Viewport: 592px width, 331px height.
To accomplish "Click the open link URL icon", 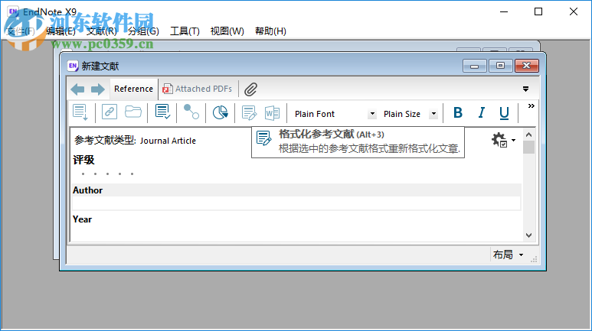I will [x=110, y=112].
